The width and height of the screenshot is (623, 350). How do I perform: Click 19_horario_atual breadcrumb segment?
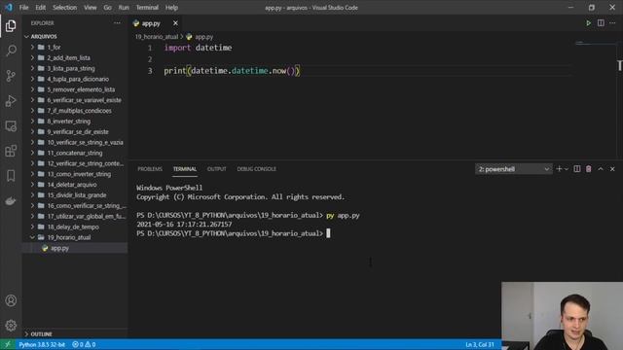pos(157,37)
